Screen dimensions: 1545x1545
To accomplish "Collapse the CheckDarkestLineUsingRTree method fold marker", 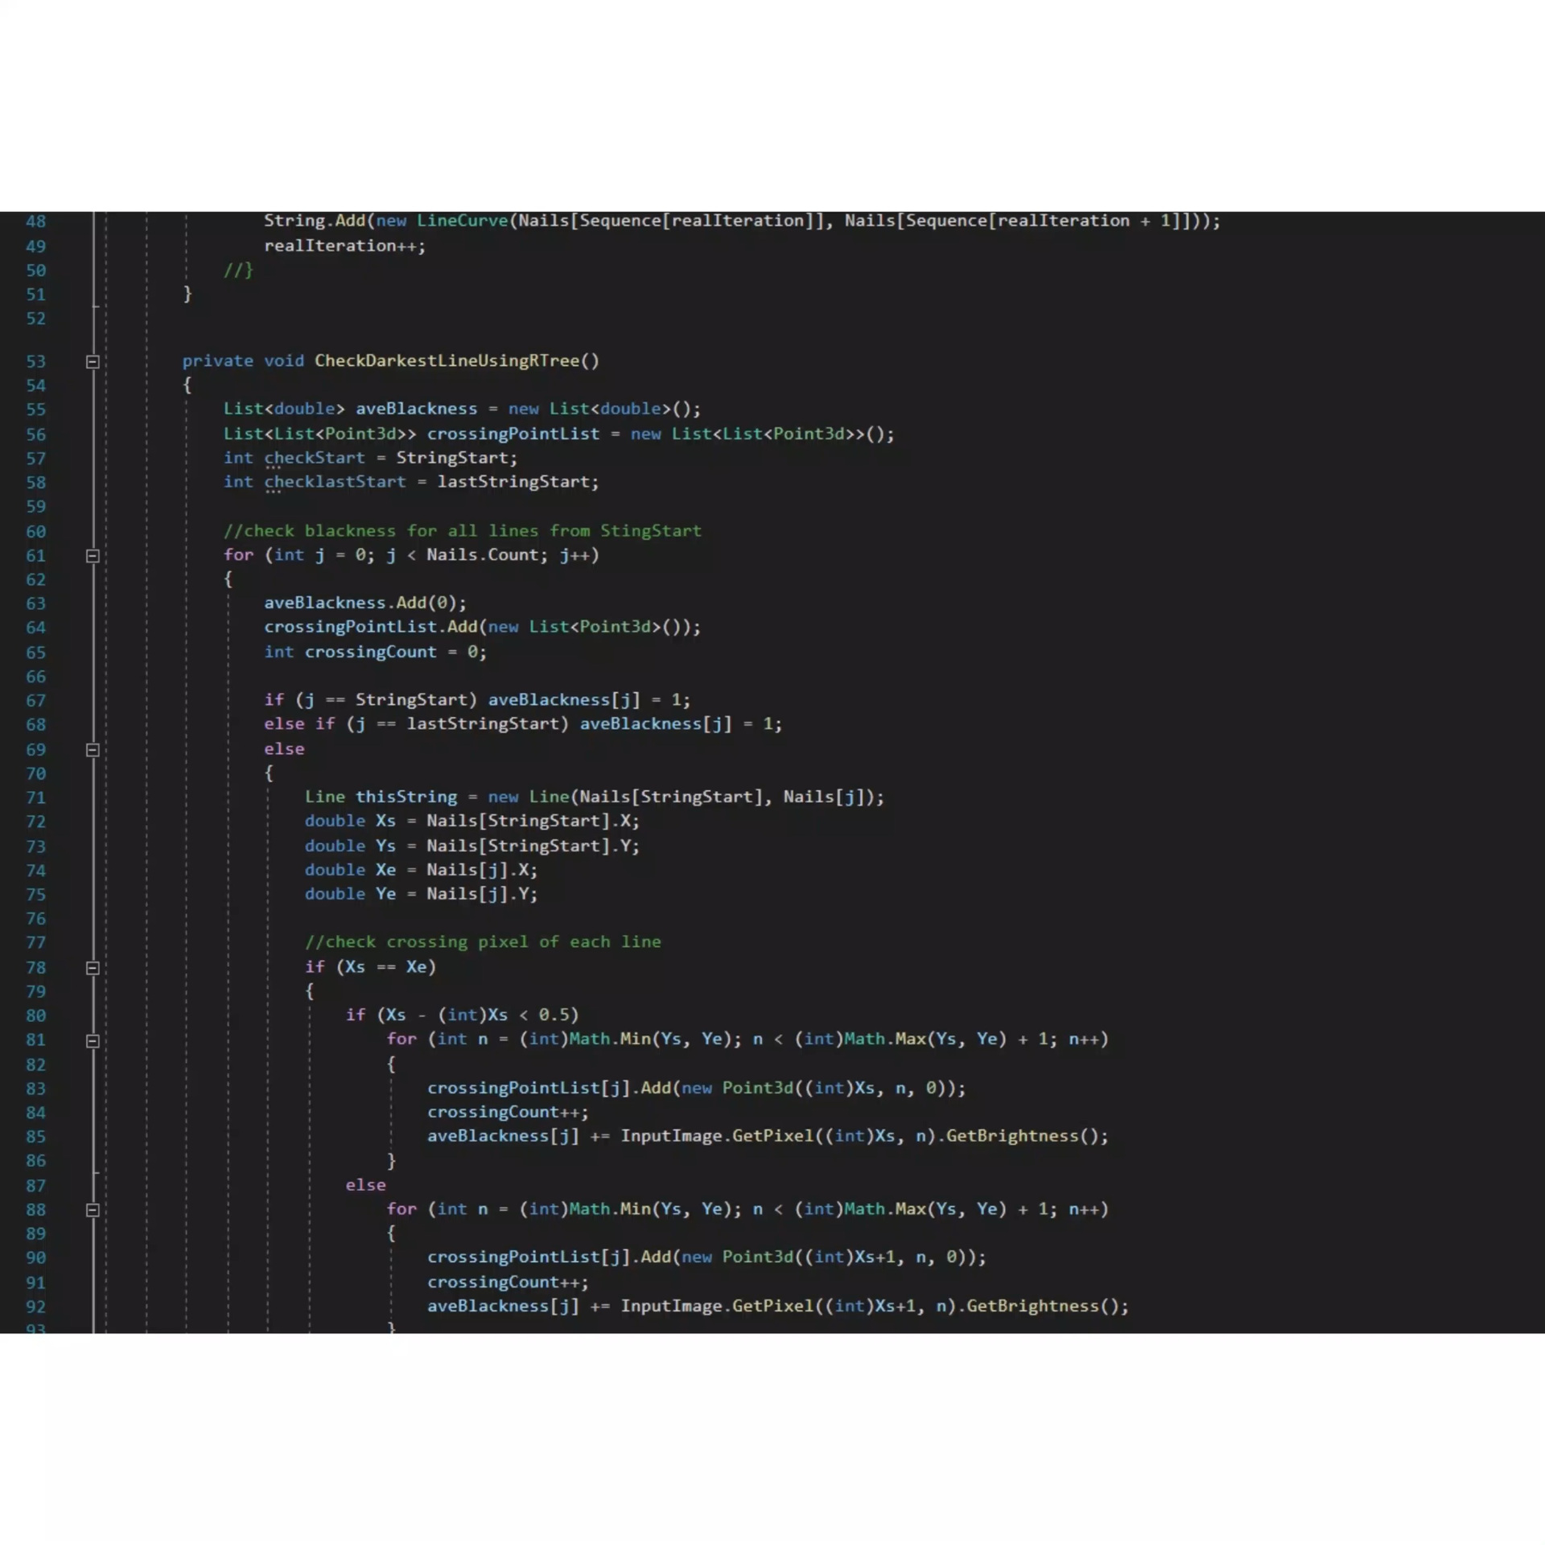I will click(x=93, y=362).
